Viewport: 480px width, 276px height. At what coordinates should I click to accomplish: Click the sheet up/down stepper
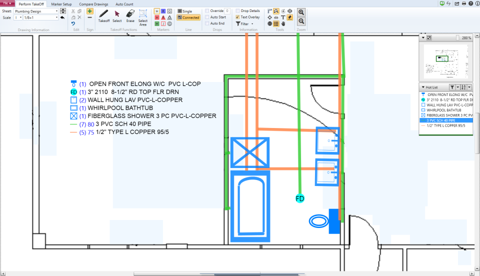pyautogui.click(x=63, y=11)
